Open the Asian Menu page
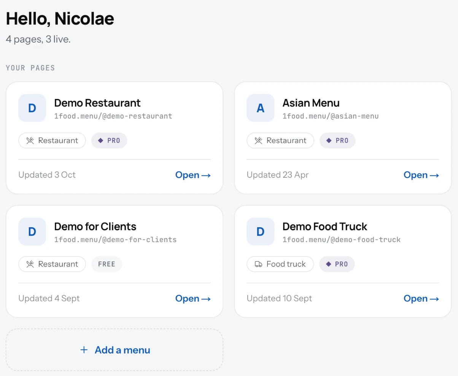 click(421, 175)
